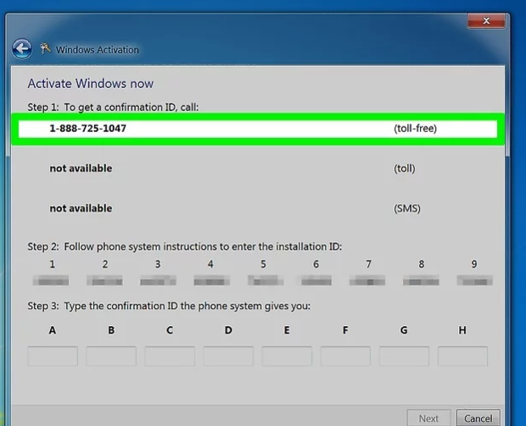Click the Next button
Screen dimensions: 526x426
click(428, 418)
